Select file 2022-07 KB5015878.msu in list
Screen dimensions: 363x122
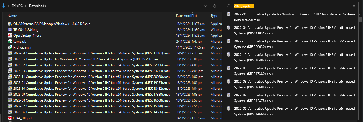(x=92, y=106)
